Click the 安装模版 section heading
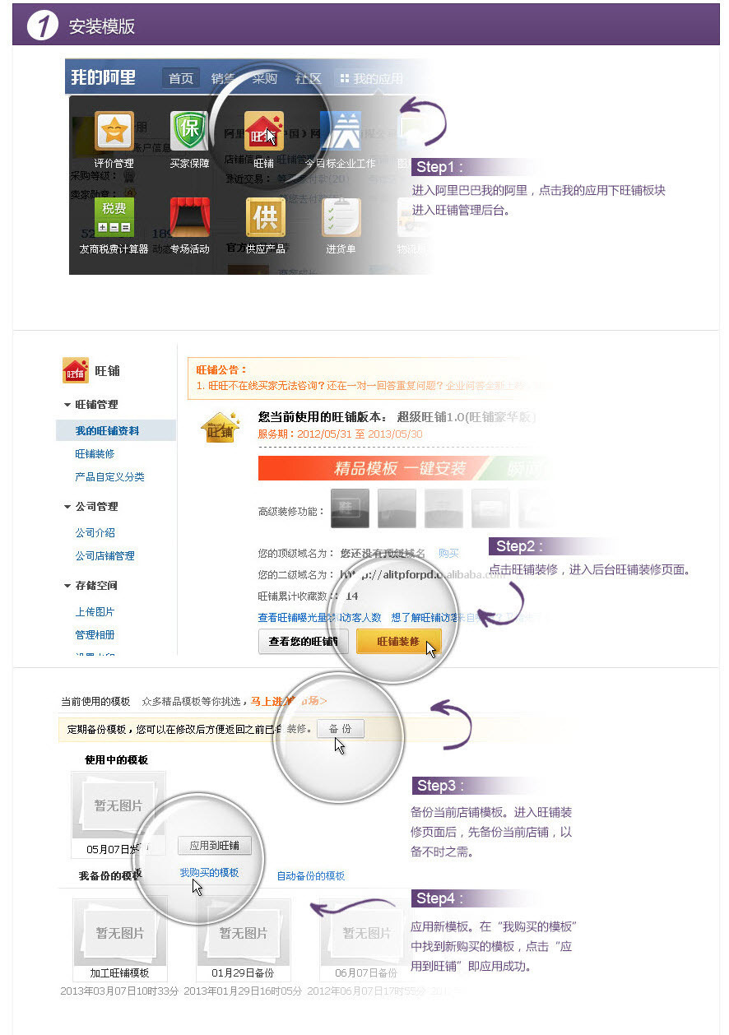The width and height of the screenshot is (729, 1035). tap(102, 26)
